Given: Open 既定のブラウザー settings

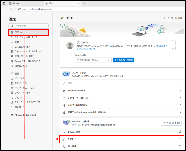Looking at the screenshot, I should click(20, 66).
